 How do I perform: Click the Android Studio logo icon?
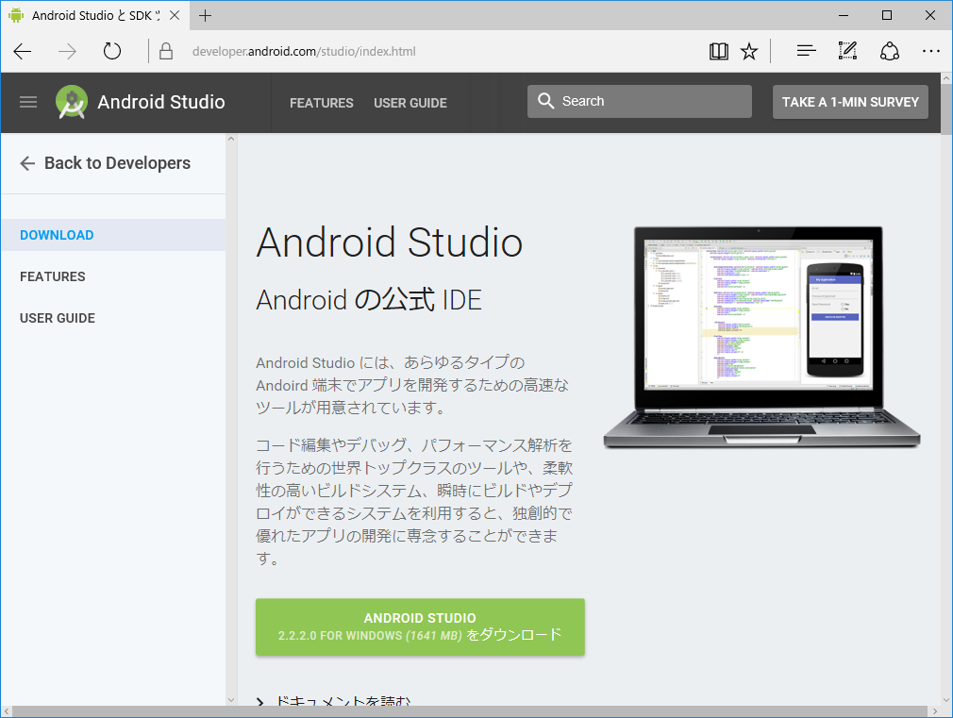click(72, 102)
